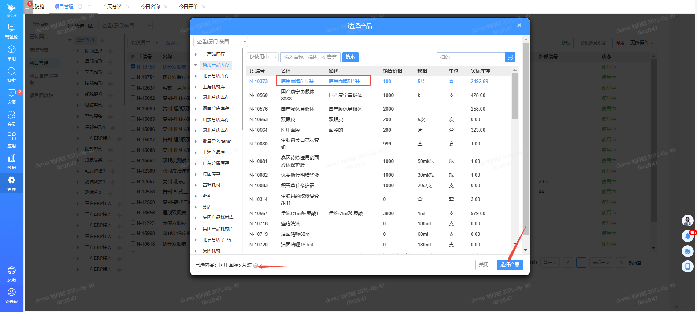697x312 pixels.
Task: Click the 关闭 button in the dialog footer
Action: click(483, 265)
